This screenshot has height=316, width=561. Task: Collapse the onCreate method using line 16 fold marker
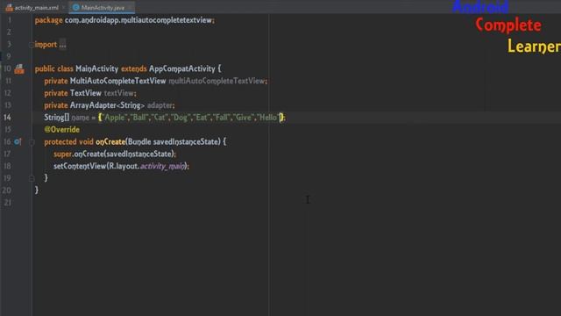pyautogui.click(x=32, y=142)
